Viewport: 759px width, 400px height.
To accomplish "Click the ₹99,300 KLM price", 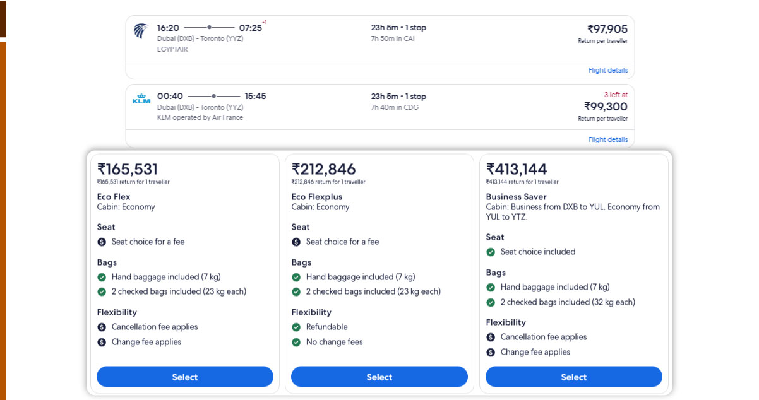I will point(606,107).
